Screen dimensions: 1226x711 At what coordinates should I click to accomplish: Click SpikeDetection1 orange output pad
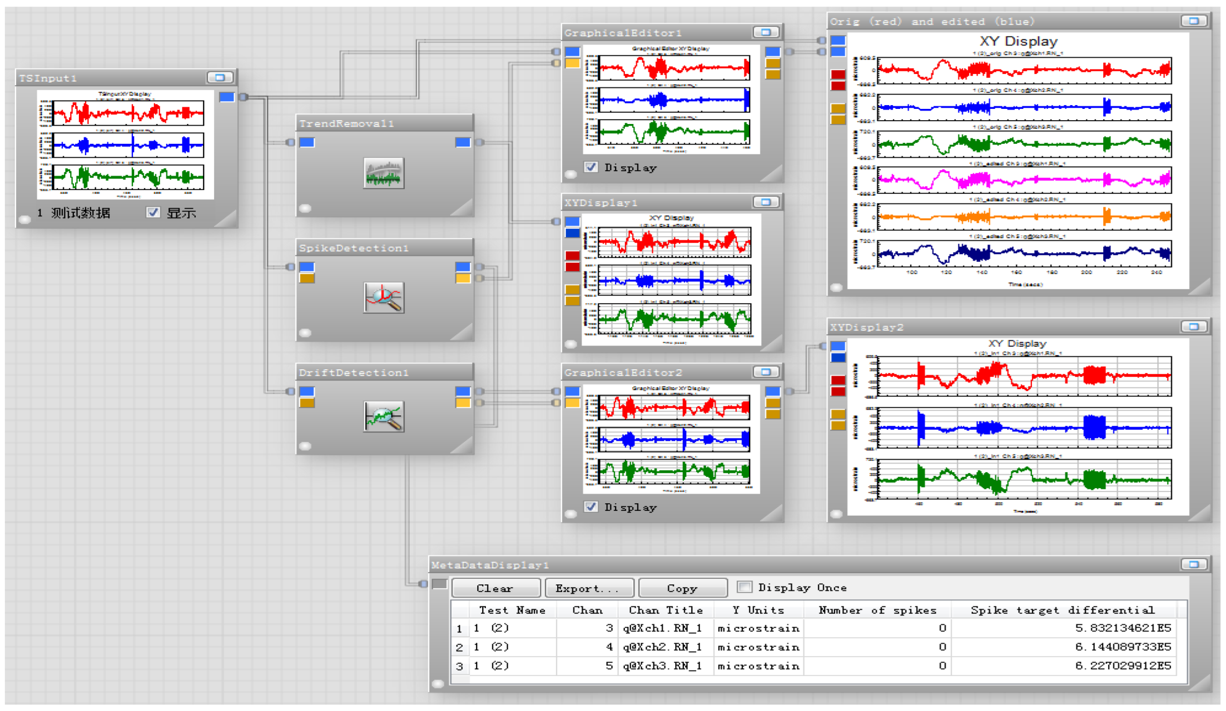click(x=462, y=278)
